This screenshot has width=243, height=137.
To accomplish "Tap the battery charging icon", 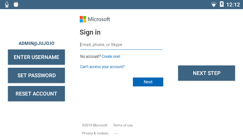I will coord(222,4).
